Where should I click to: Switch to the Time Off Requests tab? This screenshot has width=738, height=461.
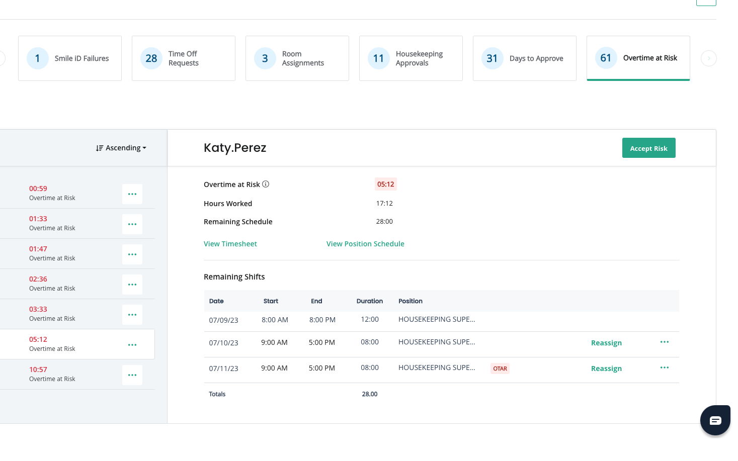pyautogui.click(x=184, y=58)
